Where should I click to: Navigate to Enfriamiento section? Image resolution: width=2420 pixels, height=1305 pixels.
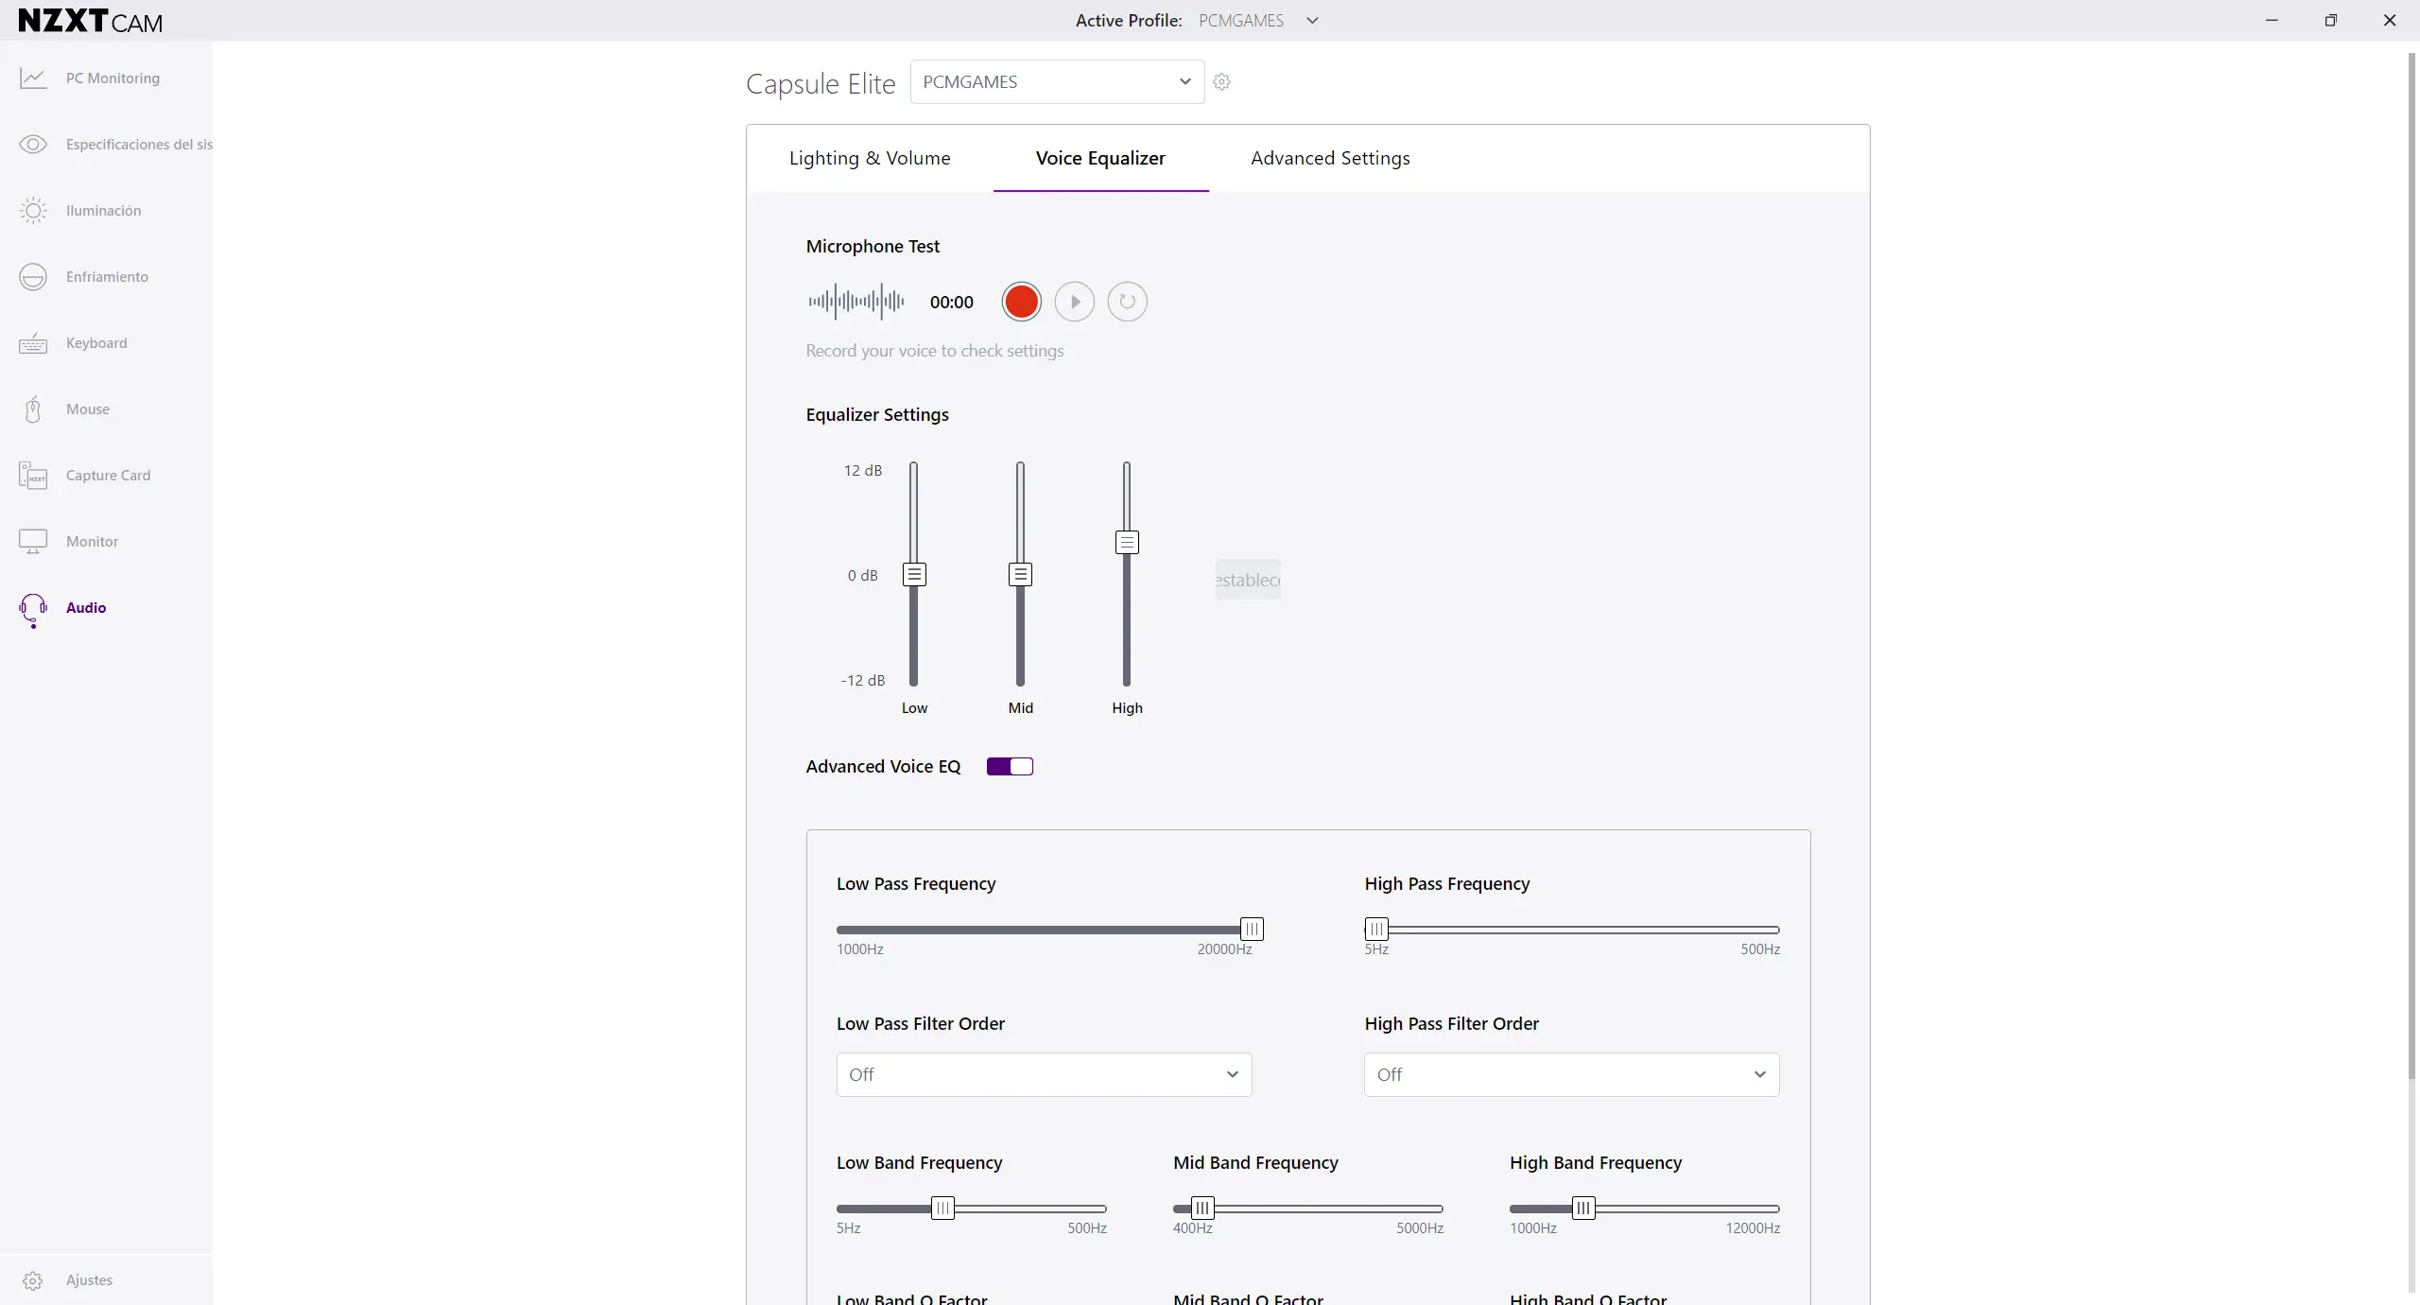107,277
